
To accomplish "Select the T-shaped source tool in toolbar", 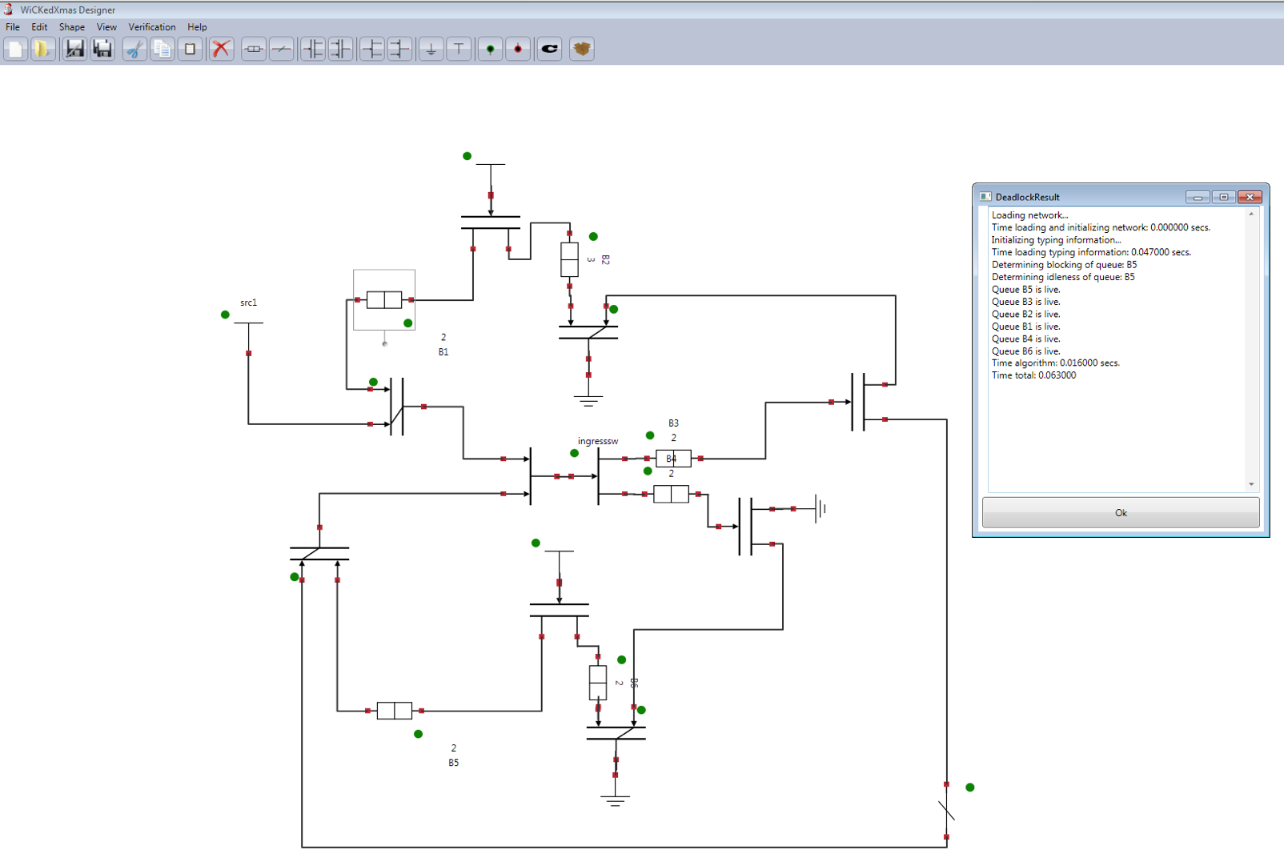I will point(459,49).
